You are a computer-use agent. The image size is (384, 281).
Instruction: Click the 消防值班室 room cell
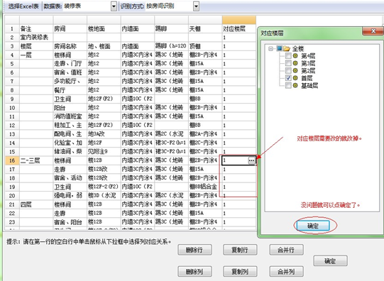(x=70, y=116)
